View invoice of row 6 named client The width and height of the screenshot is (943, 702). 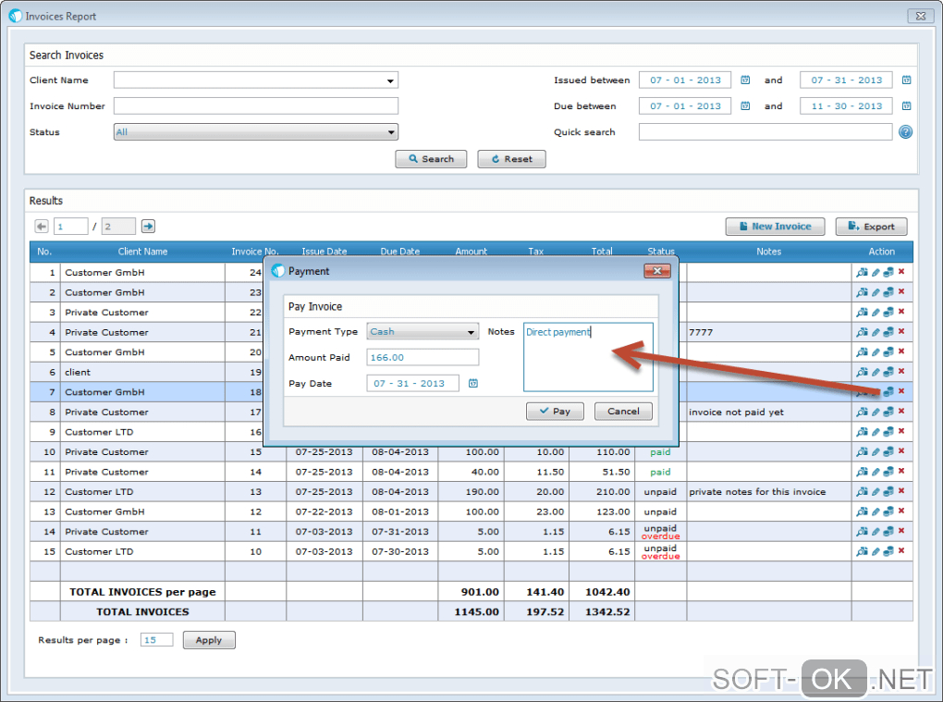click(x=862, y=373)
